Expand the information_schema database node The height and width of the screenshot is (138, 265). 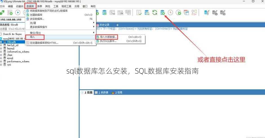[x=1, y=52]
